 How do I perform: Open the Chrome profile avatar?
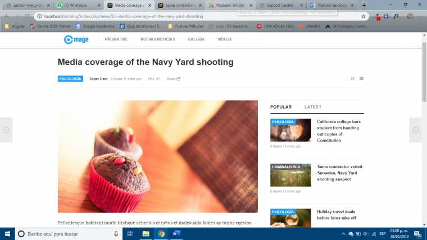pos(410,16)
